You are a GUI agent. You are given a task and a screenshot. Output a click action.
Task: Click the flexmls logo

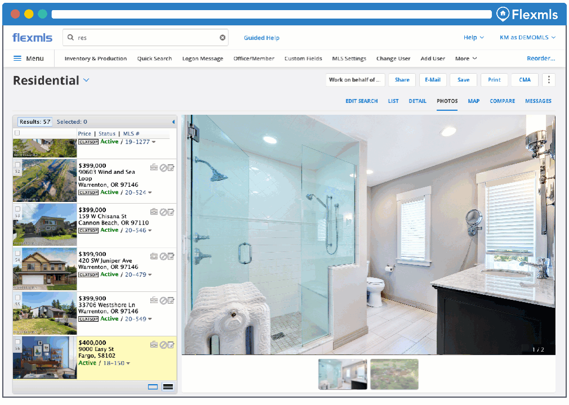coord(32,37)
